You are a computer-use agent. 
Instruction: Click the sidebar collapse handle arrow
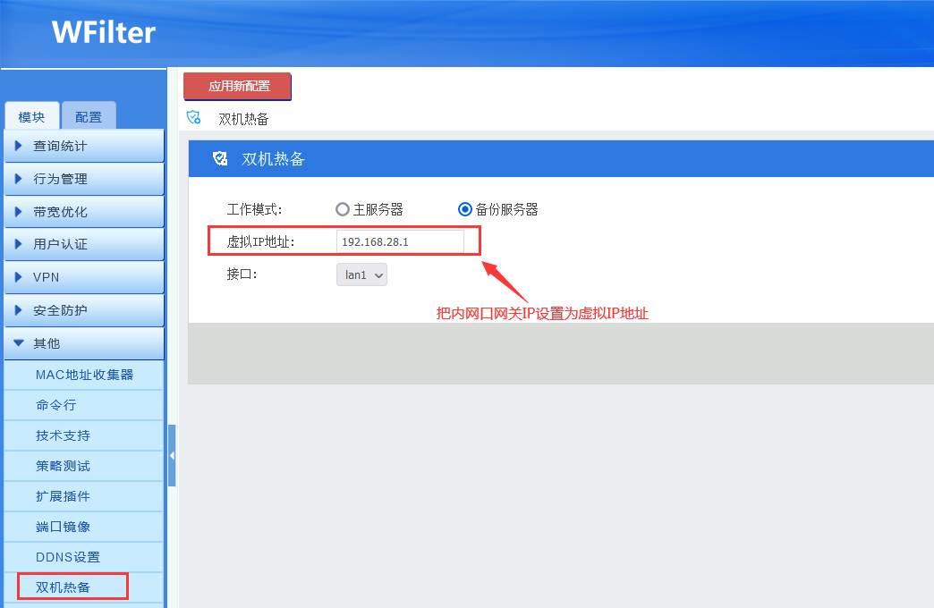pyautogui.click(x=172, y=455)
